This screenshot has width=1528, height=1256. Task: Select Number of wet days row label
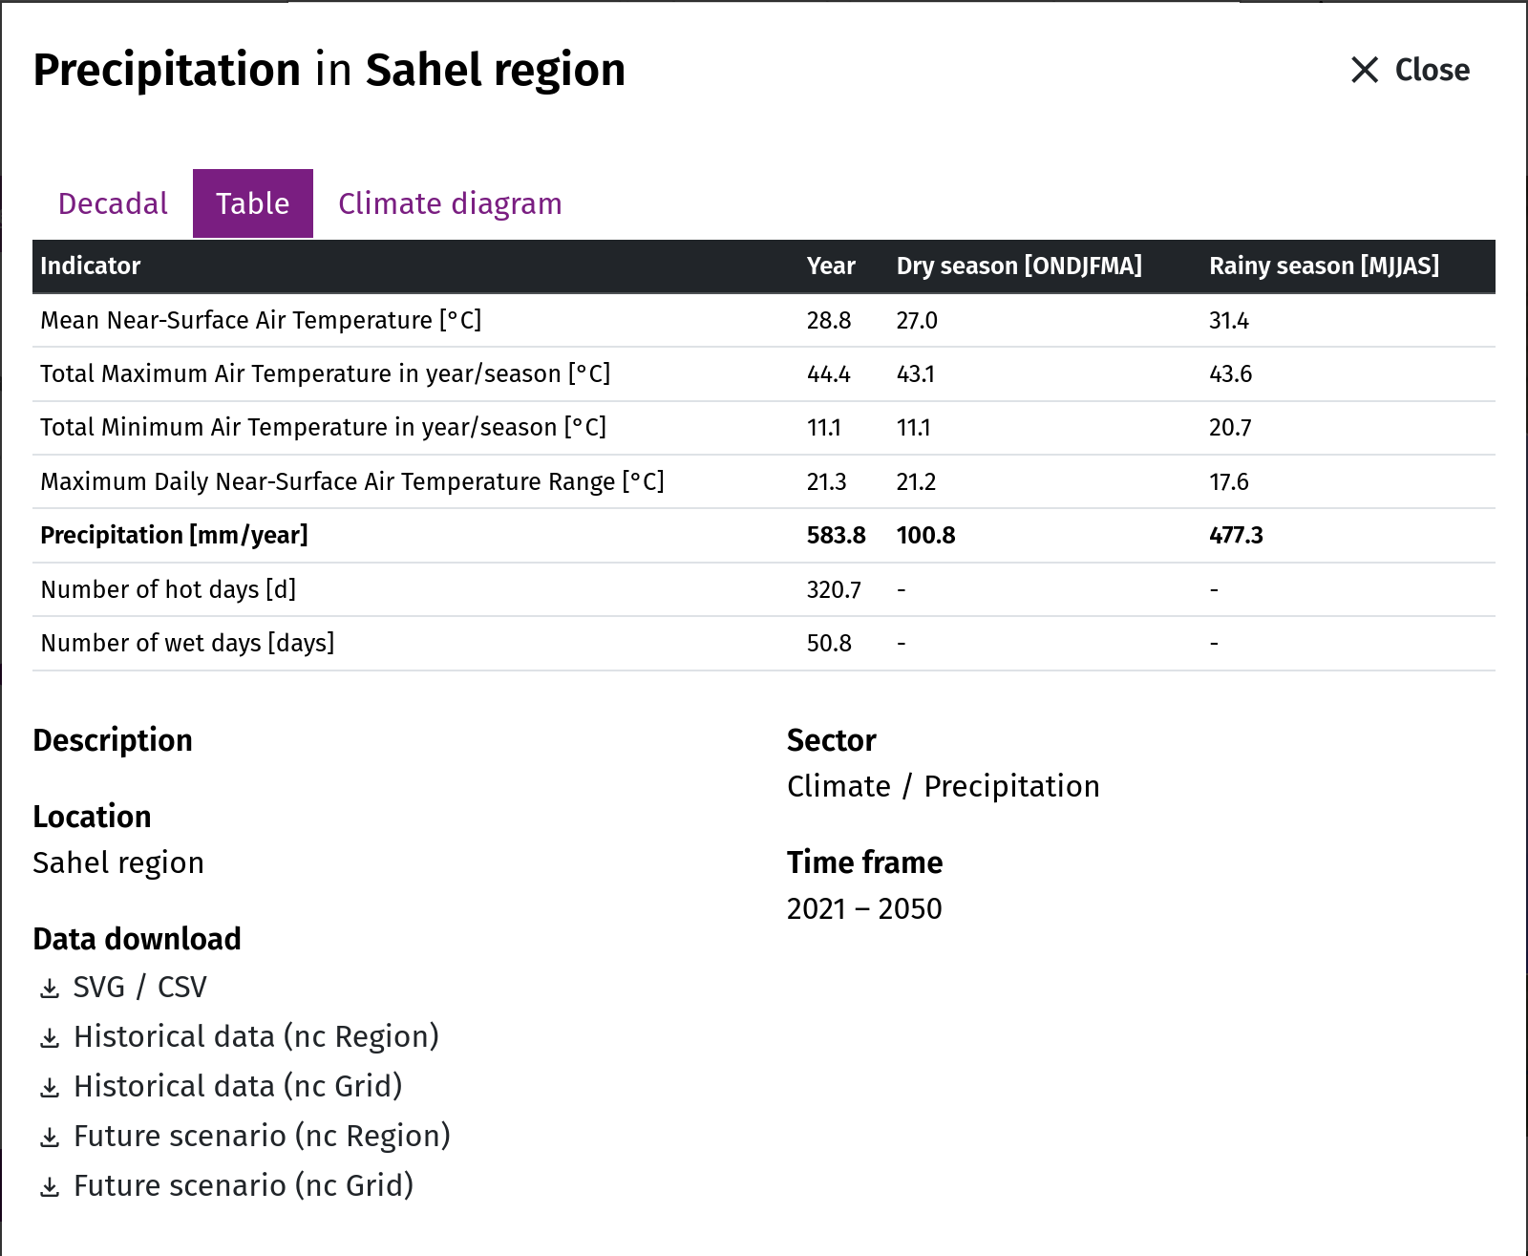tap(187, 643)
